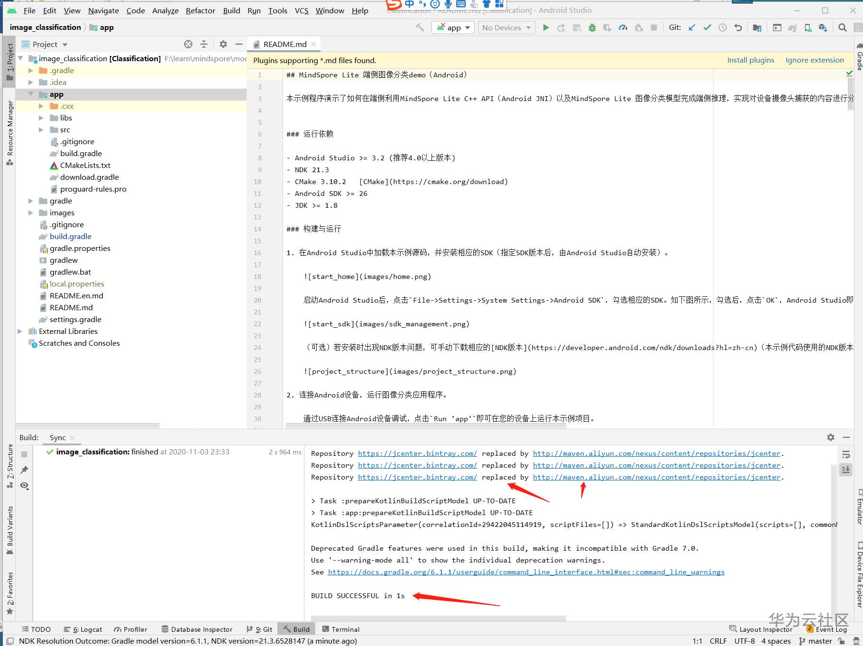Open the Database Inspector tab
863x646 pixels.
pyautogui.click(x=197, y=629)
